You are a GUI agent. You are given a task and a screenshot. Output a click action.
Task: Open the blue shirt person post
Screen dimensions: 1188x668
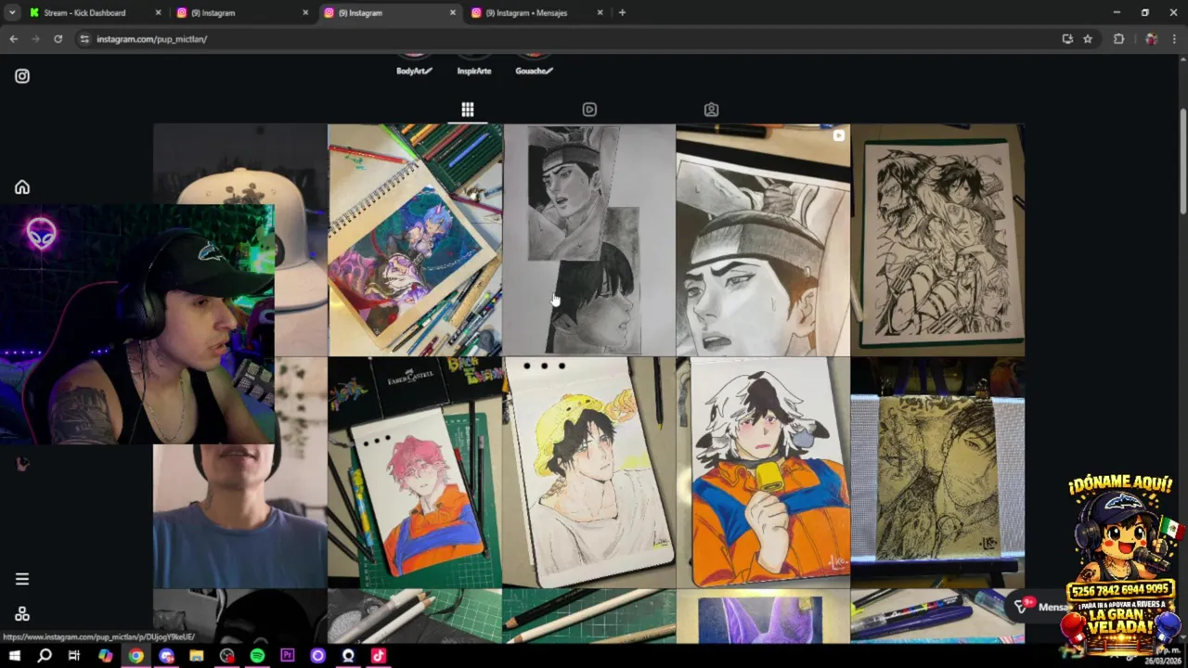pos(239,516)
